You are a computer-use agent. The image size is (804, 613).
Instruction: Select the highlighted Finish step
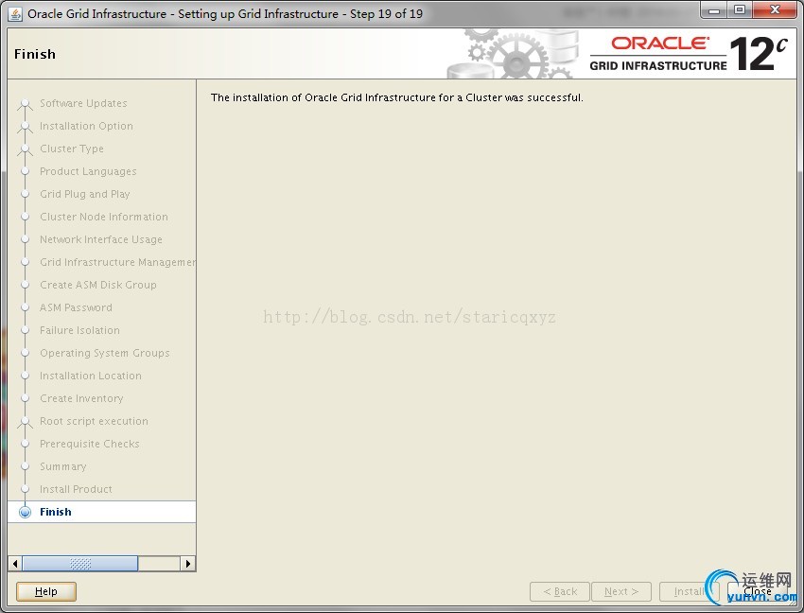point(102,512)
